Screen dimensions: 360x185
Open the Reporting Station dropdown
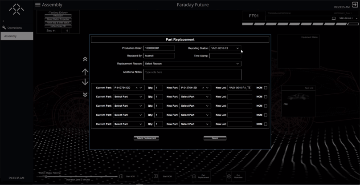pyautogui.click(x=225, y=48)
